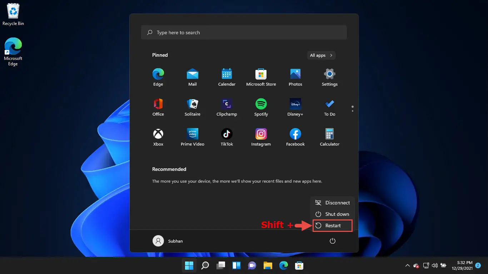Open the Calendar app
The width and height of the screenshot is (488, 274).
coord(226,77)
